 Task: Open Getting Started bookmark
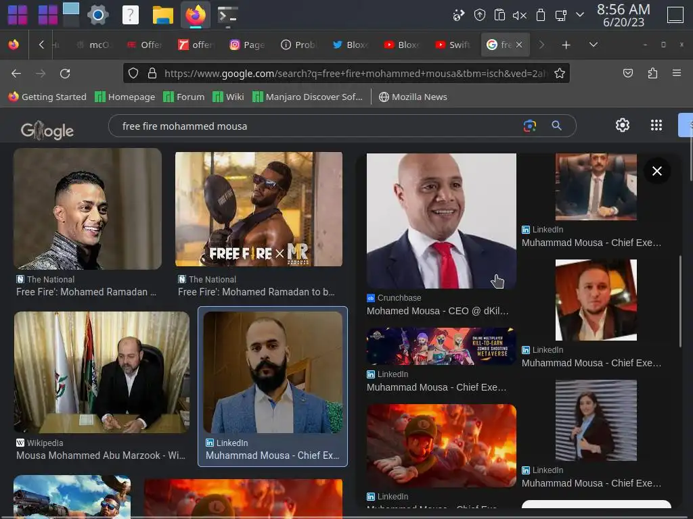[x=47, y=97]
